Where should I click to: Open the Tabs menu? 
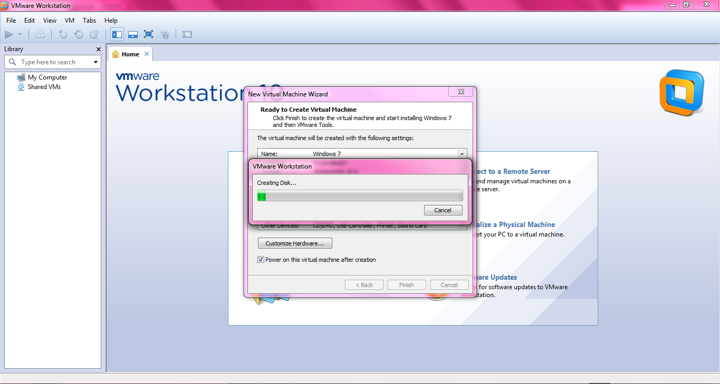tap(90, 21)
